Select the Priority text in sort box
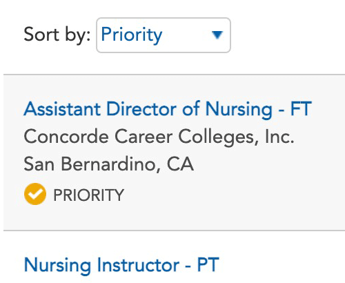The height and width of the screenshot is (283, 345). click(132, 35)
